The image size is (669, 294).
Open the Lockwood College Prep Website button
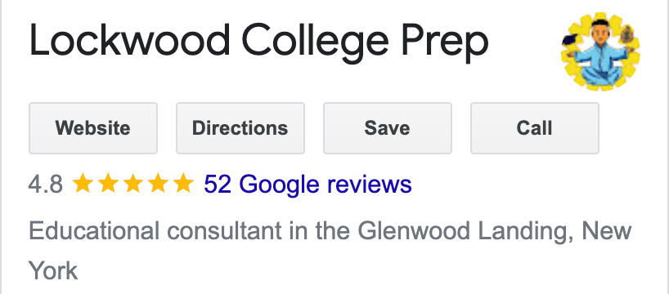pyautogui.click(x=93, y=128)
